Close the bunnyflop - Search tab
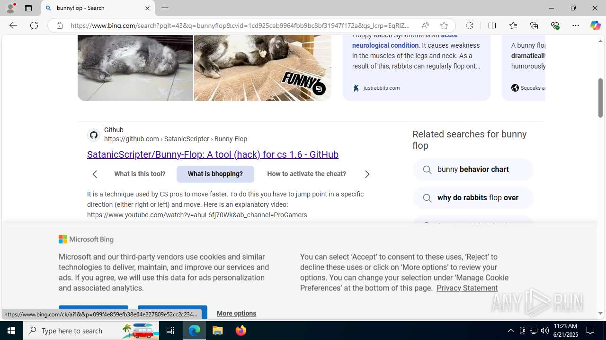The height and width of the screenshot is (340, 606). coord(147,8)
